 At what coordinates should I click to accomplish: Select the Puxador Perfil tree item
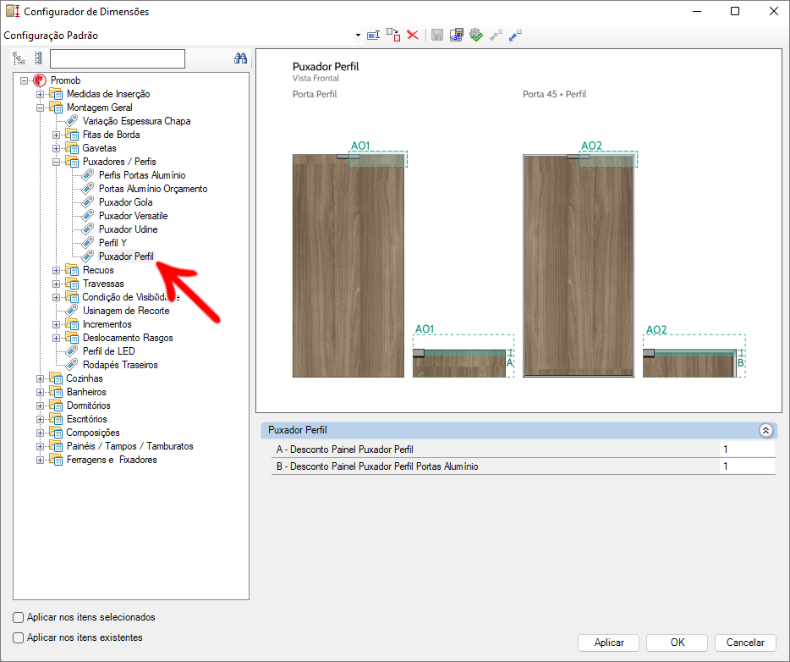[x=126, y=257]
